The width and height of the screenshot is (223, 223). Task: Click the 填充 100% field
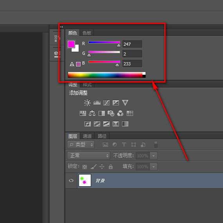pos(143,167)
